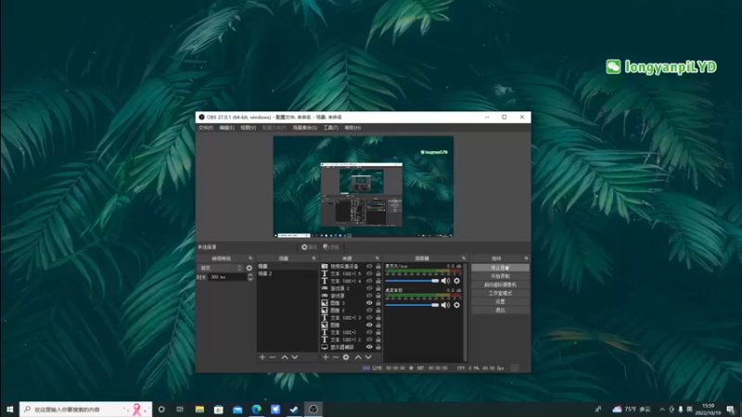Open the 渐变 transition dropdown
Image resolution: width=742 pixels, height=417 pixels.
[220, 268]
